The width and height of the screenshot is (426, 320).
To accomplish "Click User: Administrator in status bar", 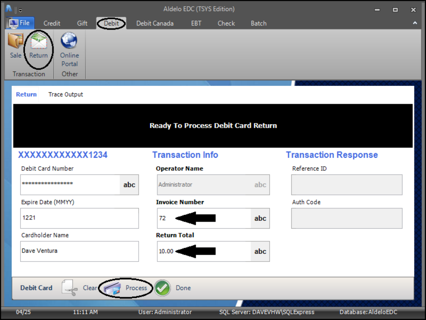I will [165, 312].
